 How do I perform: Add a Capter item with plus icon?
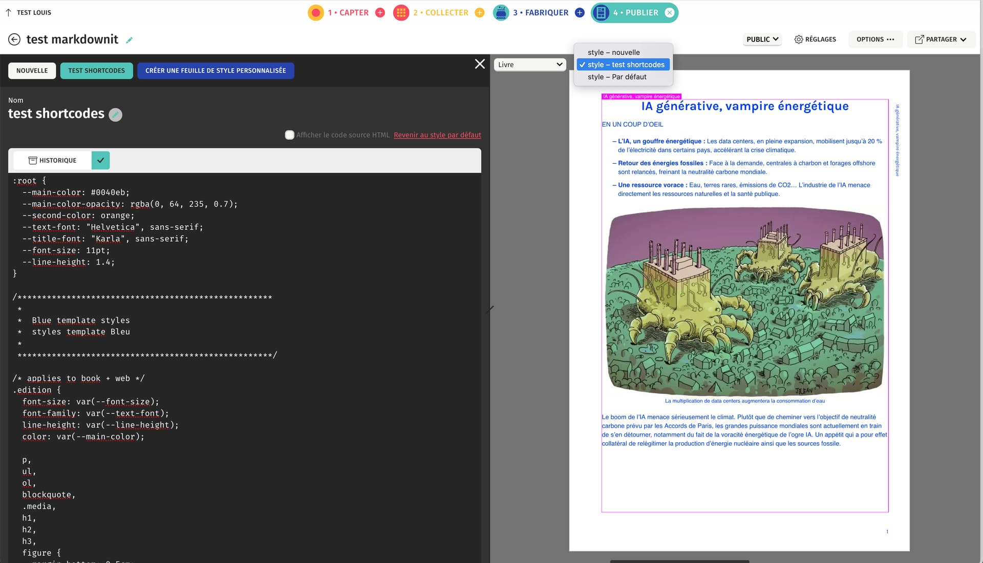(380, 12)
